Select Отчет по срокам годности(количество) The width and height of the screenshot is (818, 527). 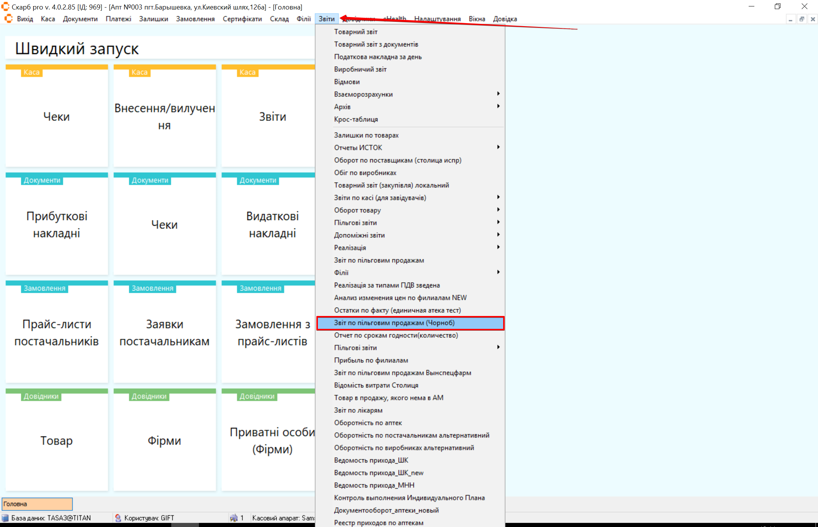coord(410,335)
